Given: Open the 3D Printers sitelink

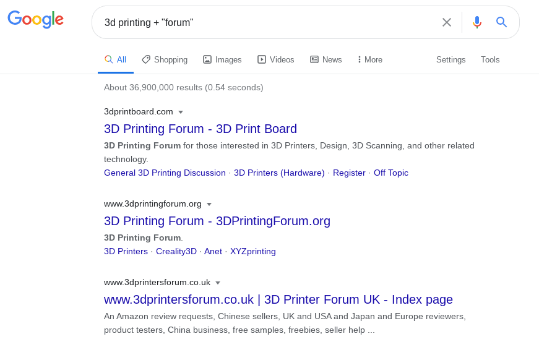Looking at the screenshot, I should 126,252.
